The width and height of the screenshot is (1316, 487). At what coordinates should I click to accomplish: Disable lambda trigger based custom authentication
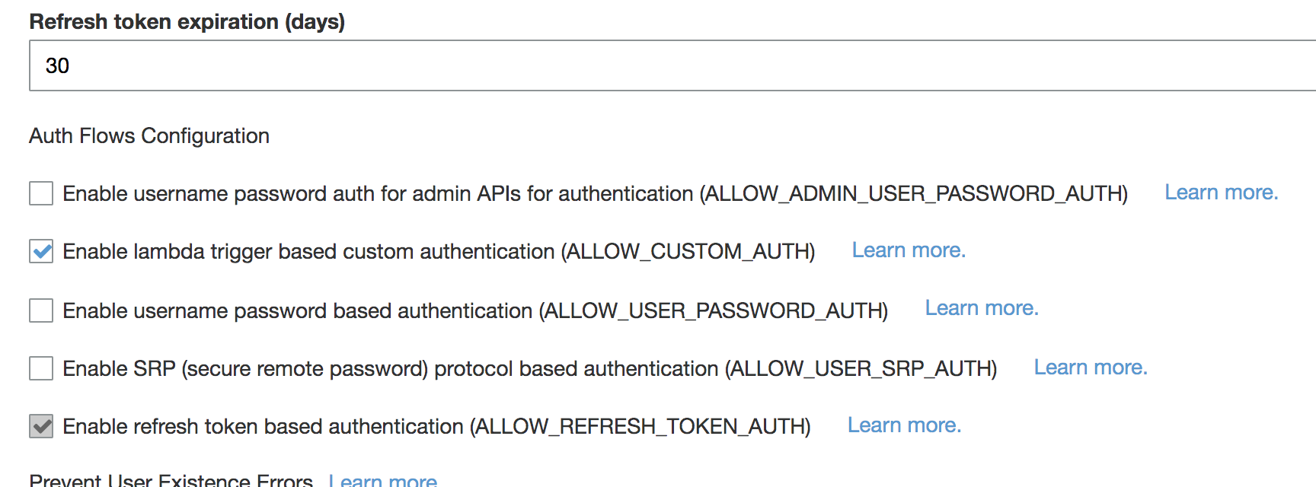[40, 251]
